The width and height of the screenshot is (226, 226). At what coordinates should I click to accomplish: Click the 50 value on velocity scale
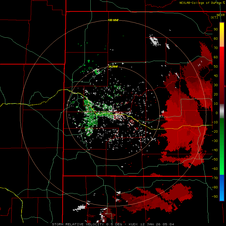point(216,67)
